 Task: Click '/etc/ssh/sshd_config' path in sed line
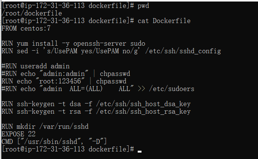[x=183, y=51]
